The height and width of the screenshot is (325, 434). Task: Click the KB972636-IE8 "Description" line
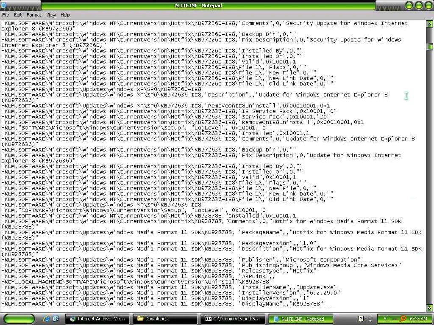195,97
